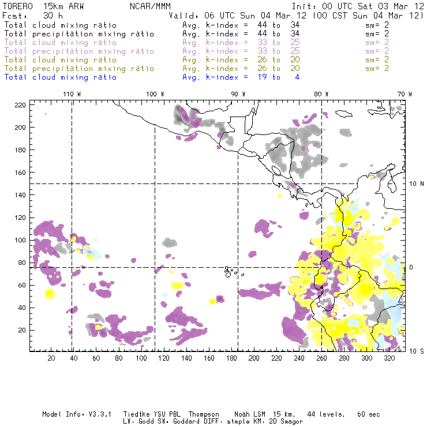The width and height of the screenshot is (427, 427).
Task: Click the "80 W" longitude label
Action: pyautogui.click(x=321, y=94)
